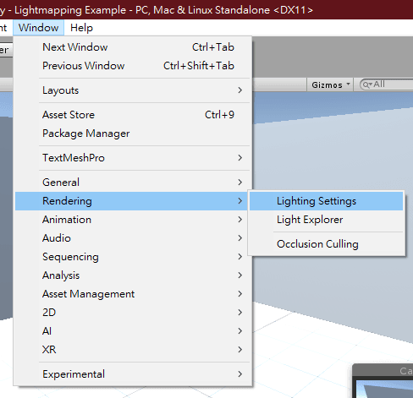Click the camera preview thumbnail
This screenshot has height=398, width=413.
coord(384,389)
